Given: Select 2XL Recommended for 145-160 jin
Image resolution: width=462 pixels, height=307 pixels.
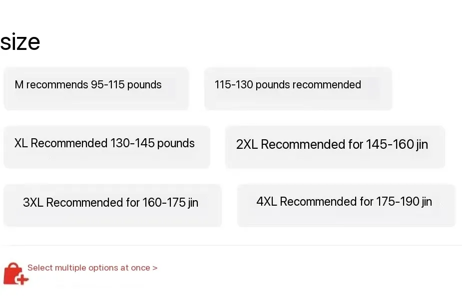Looking at the screenshot, I should tap(335, 147).
